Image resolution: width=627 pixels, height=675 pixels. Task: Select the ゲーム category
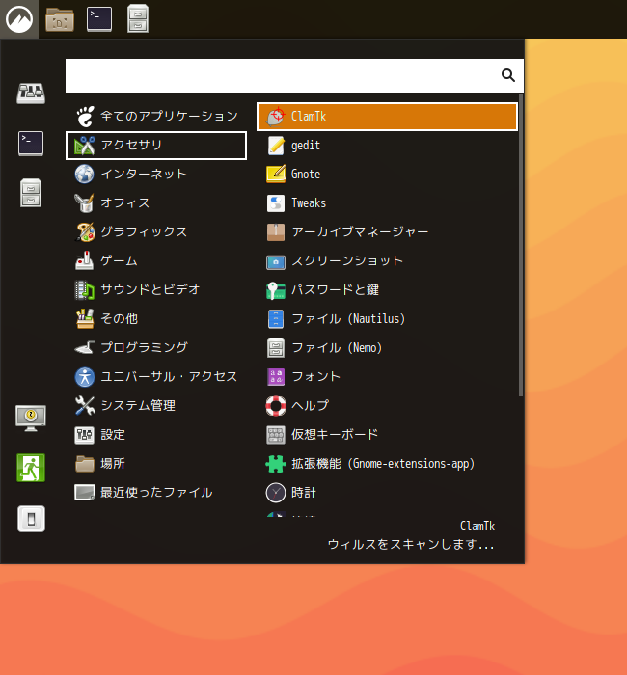pos(156,261)
